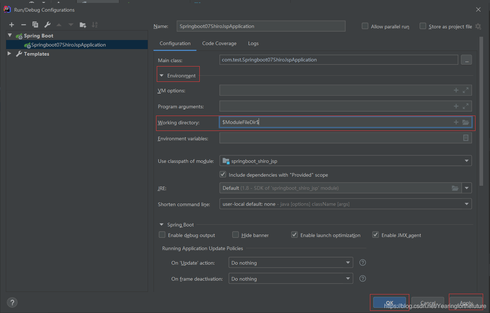Browse for Main class with ellipsis button
The image size is (490, 313).
pos(466,60)
